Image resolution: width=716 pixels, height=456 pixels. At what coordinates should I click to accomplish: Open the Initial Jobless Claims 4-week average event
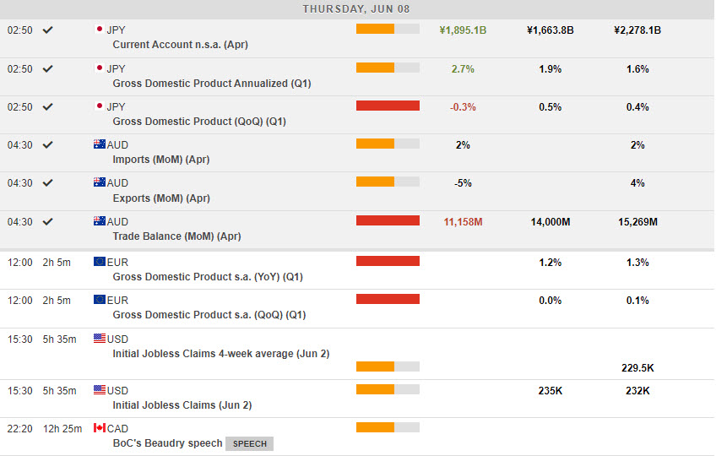click(x=220, y=354)
